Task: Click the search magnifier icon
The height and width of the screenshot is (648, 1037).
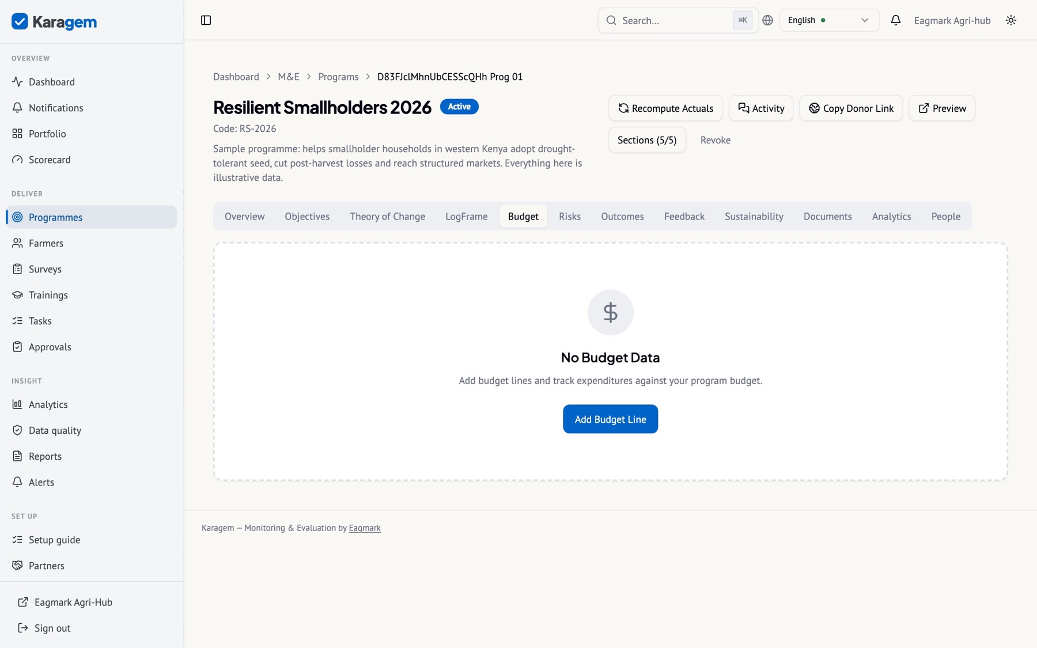Action: click(x=611, y=20)
